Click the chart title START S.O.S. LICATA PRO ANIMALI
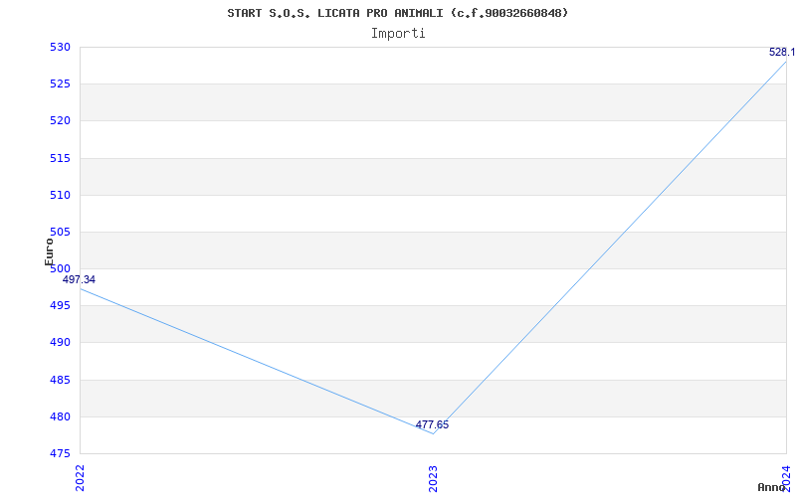The width and height of the screenshot is (796, 497). pyautogui.click(x=397, y=13)
